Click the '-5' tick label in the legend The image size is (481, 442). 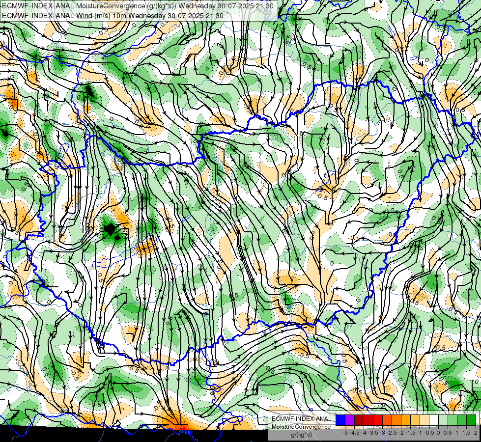pos(345,433)
